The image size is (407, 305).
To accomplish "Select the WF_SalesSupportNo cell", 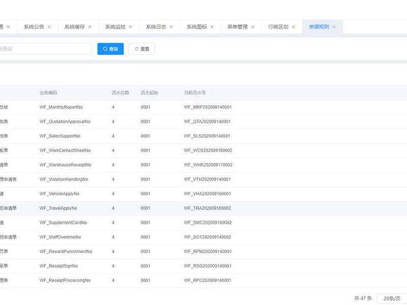I will click(x=60, y=136).
